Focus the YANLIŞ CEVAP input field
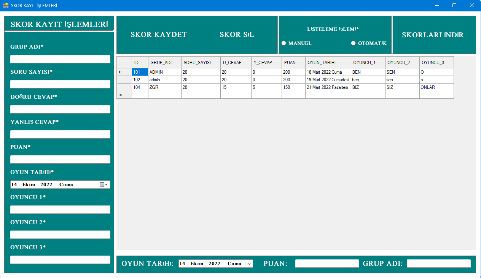This screenshot has width=481, height=278. [60, 134]
